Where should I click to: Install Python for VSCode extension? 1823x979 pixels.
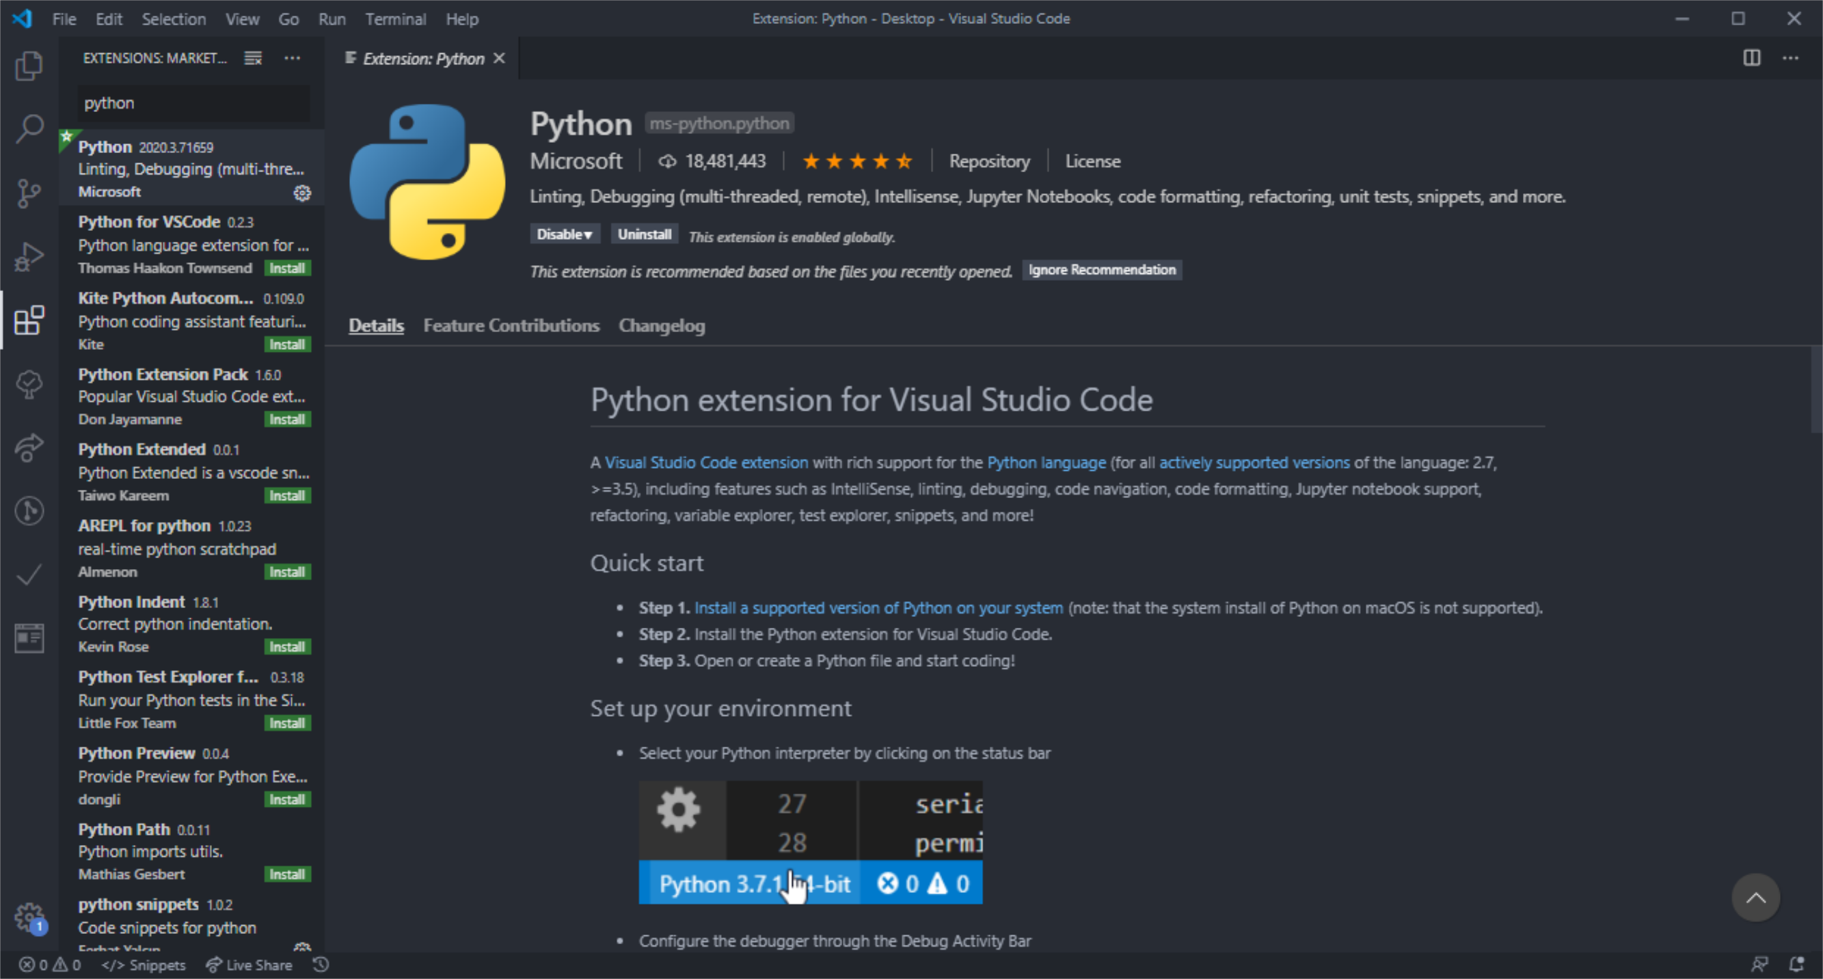[287, 268]
